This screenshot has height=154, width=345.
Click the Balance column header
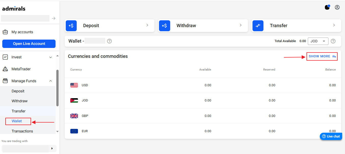pos(330,70)
